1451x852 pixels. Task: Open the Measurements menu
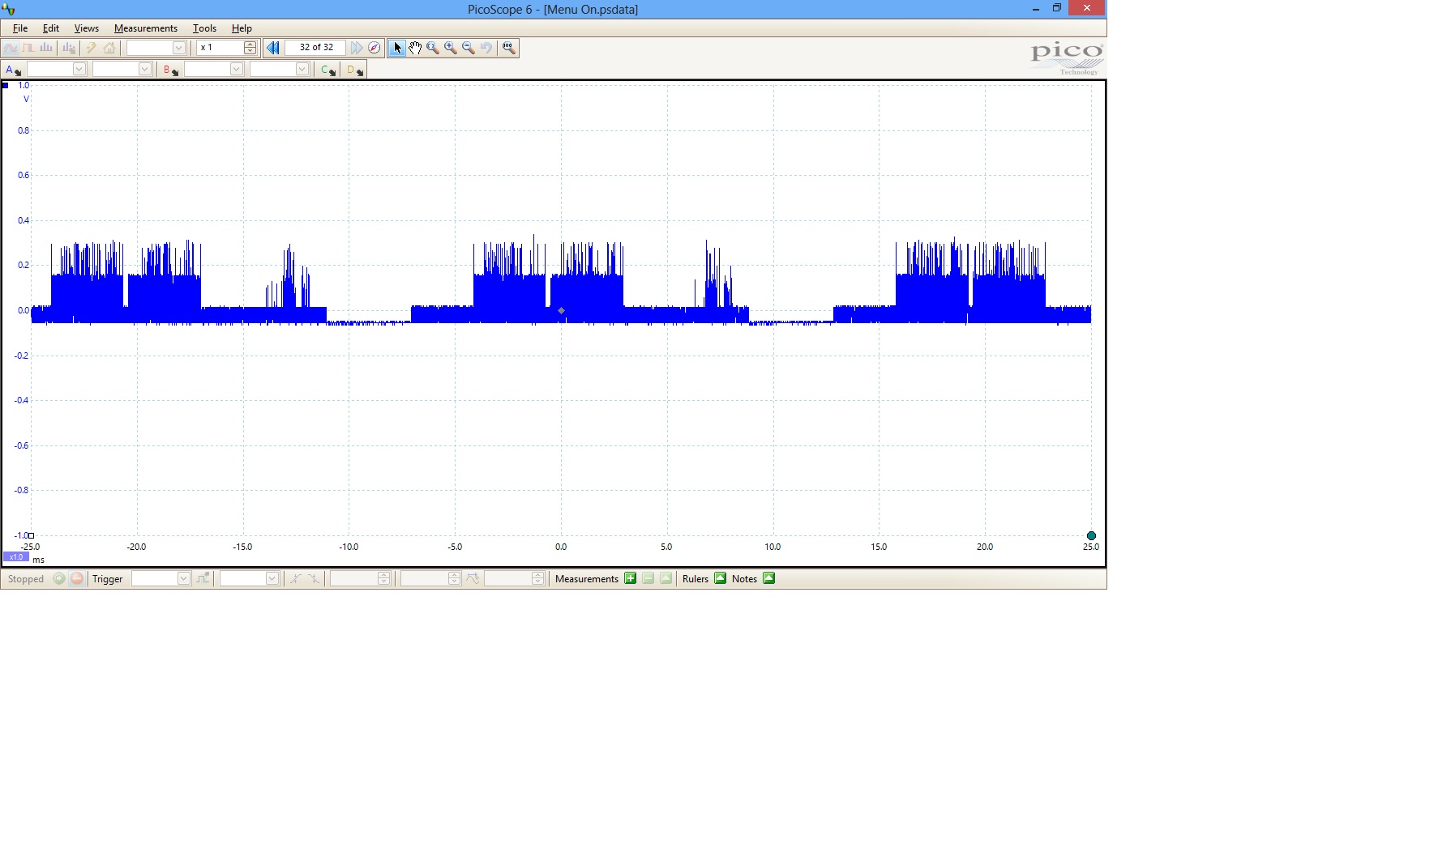point(146,28)
